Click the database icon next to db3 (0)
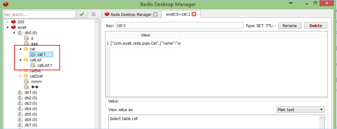This screenshot has width=337, height=129. coord(20,103)
